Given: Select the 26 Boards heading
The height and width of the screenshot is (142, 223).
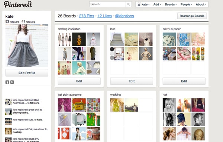Looking at the screenshot, I should click(67, 16).
